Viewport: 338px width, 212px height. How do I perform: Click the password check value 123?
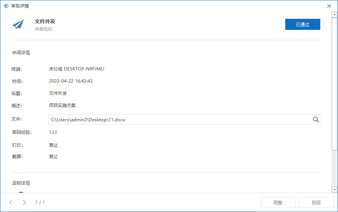click(x=53, y=132)
